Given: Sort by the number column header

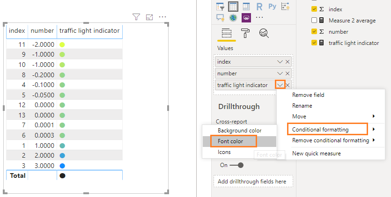Looking at the screenshot, I should 42,30.
